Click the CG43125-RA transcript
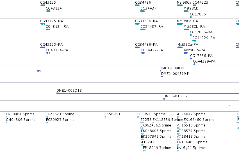Screen dimensions: 239x152 [42, 24]
